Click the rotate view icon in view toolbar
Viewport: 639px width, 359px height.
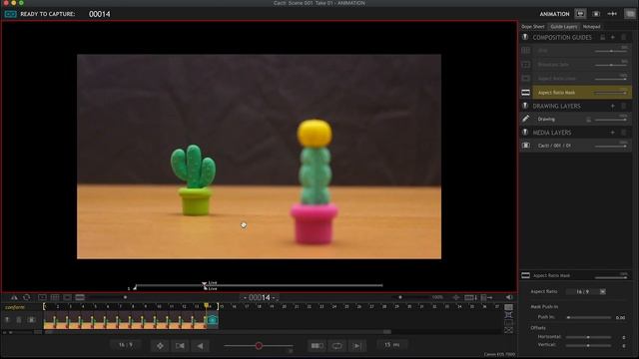point(27,297)
